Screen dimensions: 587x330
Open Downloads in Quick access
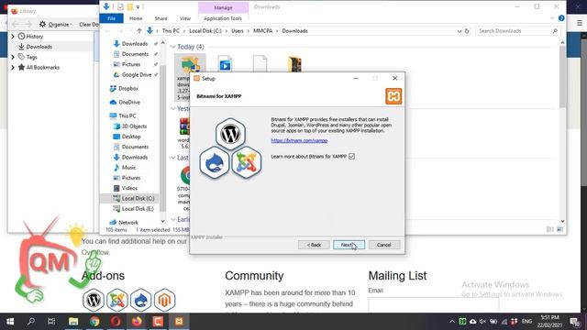coord(135,44)
